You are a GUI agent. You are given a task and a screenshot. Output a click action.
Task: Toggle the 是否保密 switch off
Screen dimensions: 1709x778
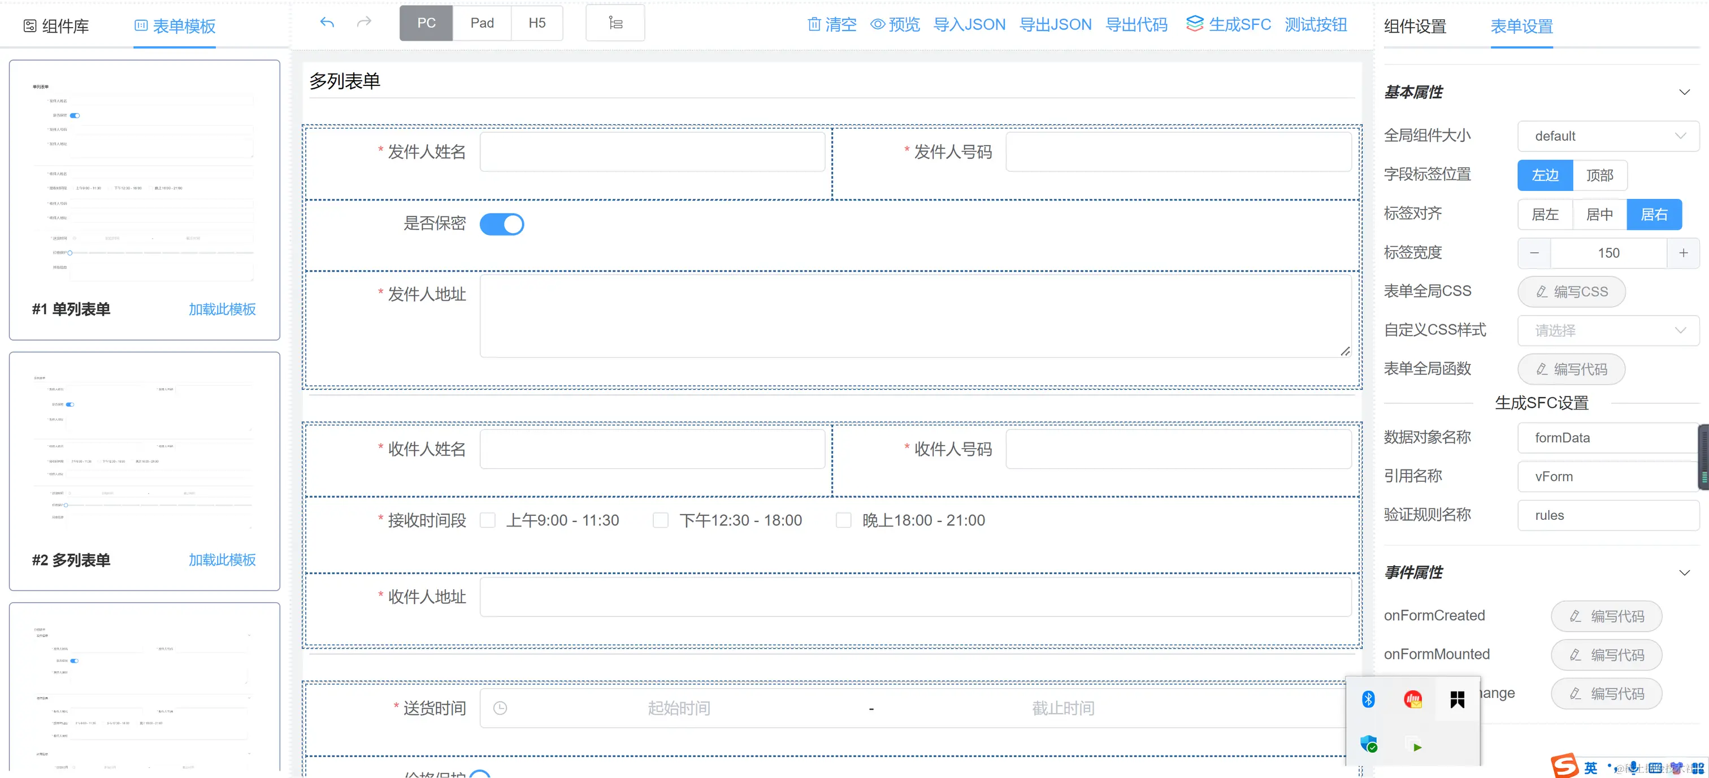[x=501, y=224]
